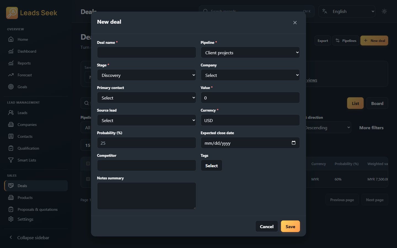The image size is (397, 248).
Task: Open the Tags Select button
Action: (x=211, y=165)
